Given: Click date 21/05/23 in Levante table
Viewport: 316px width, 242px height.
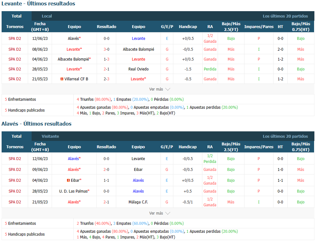Looking at the screenshot, I should click(40, 79).
